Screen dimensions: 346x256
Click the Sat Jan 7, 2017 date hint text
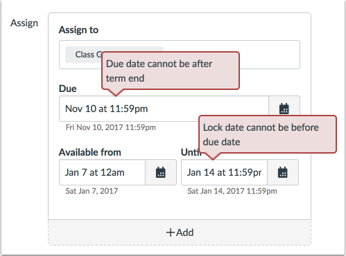coord(92,191)
